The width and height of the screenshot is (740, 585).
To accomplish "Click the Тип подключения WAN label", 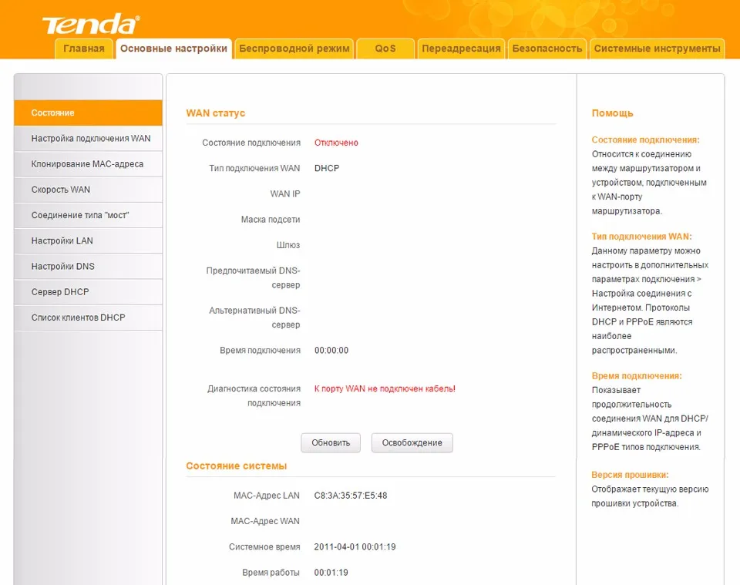I will coord(254,168).
